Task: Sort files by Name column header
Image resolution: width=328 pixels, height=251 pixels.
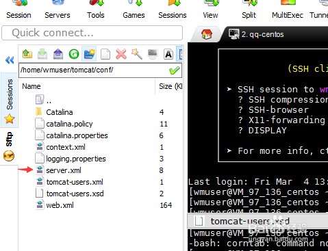Action: (31, 86)
